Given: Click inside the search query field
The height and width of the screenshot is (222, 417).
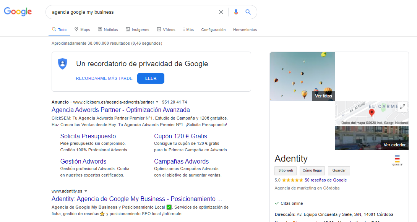Looking at the screenshot, I should (130, 12).
